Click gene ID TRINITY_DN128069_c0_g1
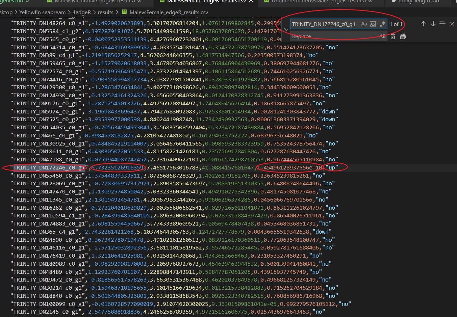 [x=49, y=184]
